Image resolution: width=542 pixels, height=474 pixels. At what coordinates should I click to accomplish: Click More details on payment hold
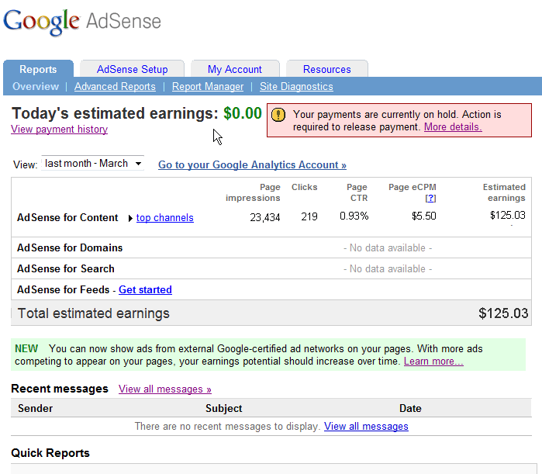tap(453, 127)
